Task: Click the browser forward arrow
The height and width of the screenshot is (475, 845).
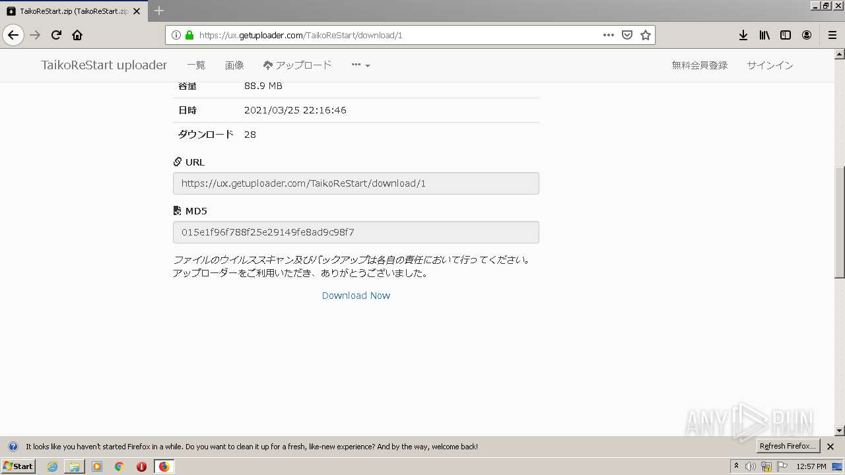Action: tap(36, 35)
